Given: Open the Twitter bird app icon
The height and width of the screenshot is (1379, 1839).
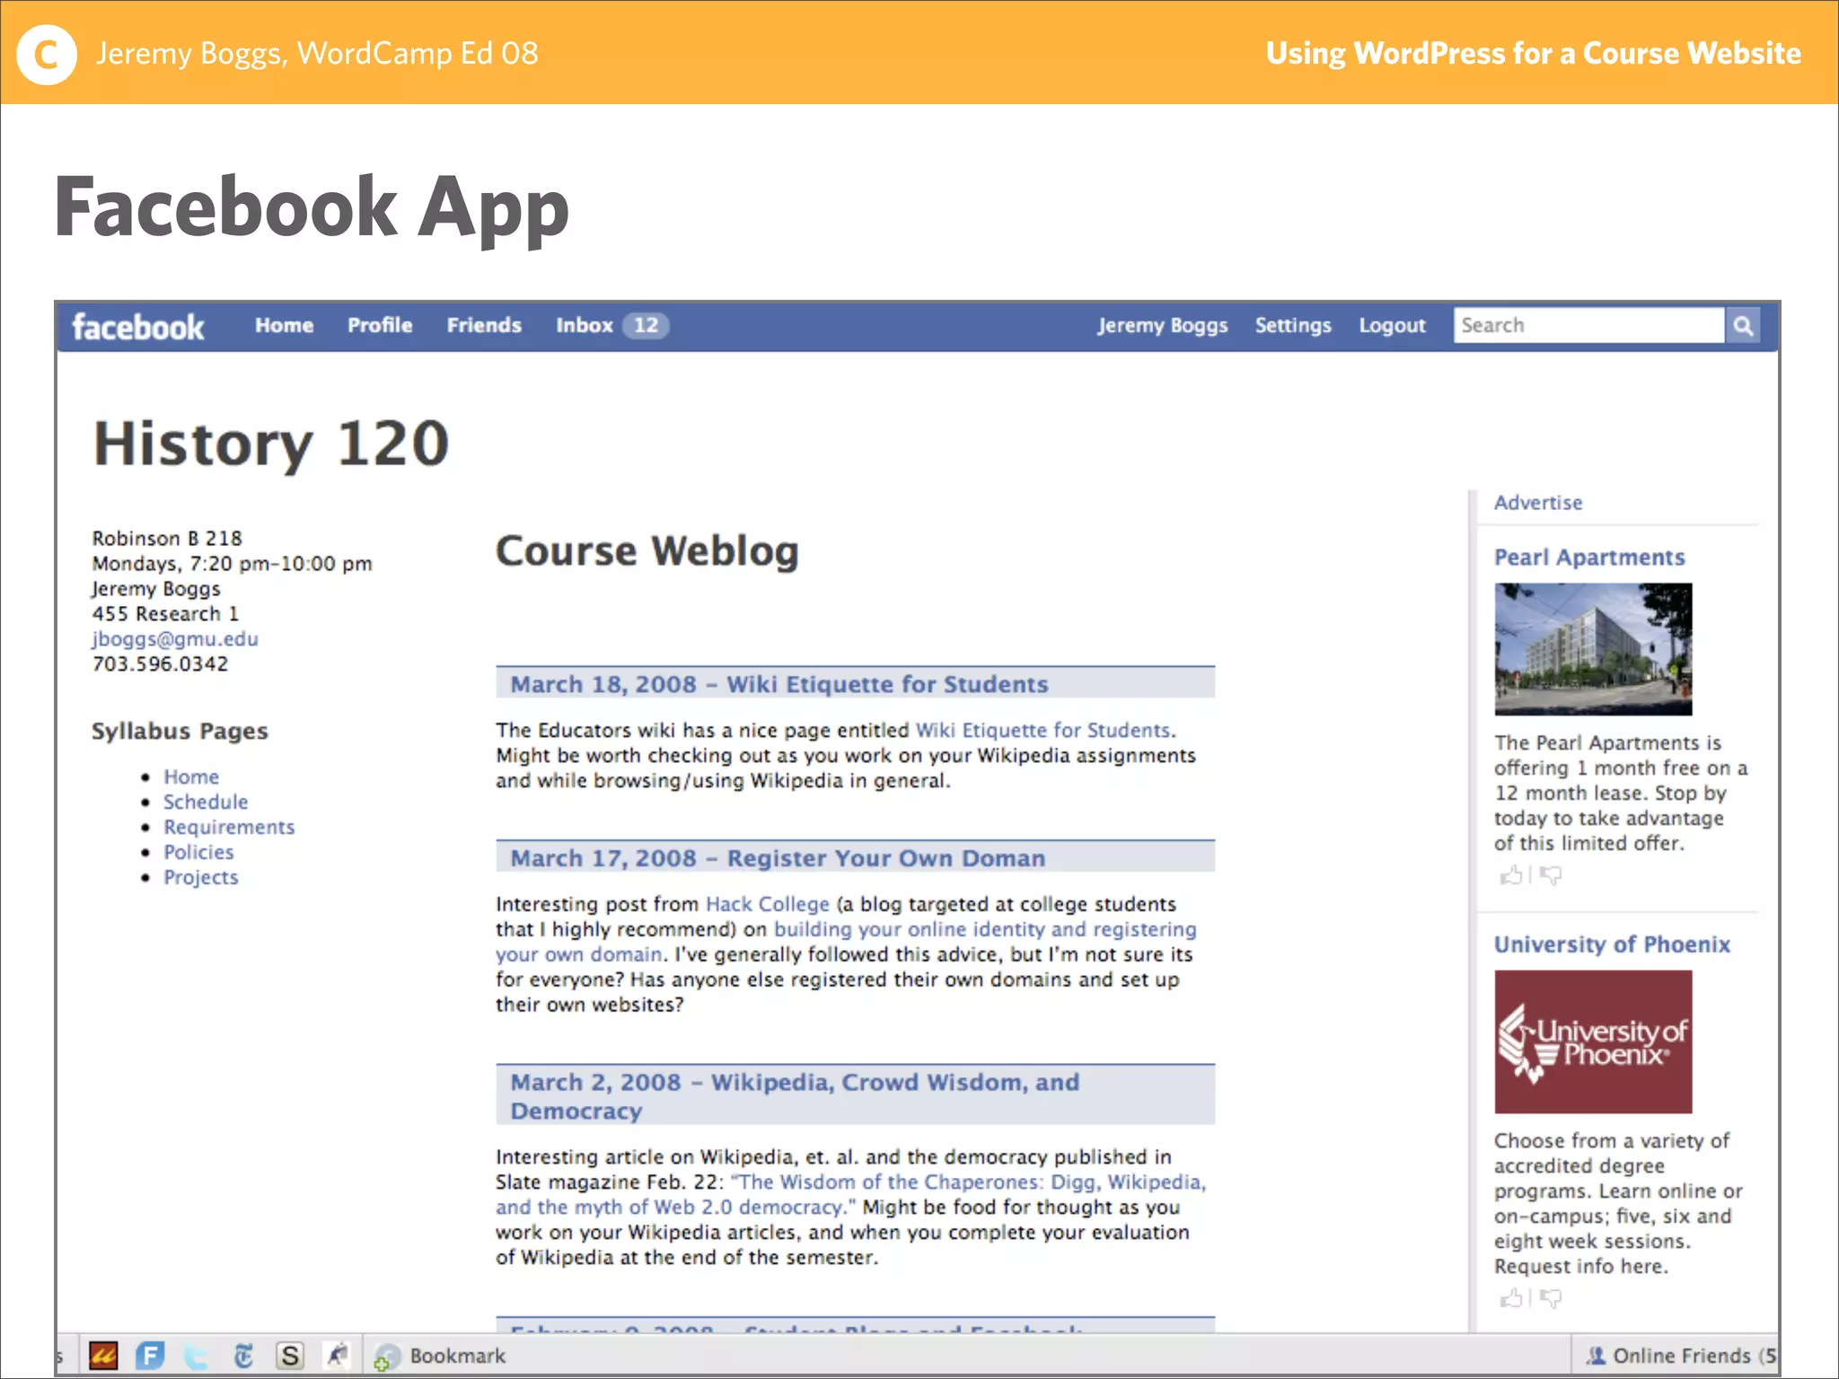Looking at the screenshot, I should tap(197, 1356).
